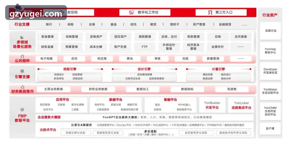
Task: Select 理财子 industry item
Action: (175, 24)
